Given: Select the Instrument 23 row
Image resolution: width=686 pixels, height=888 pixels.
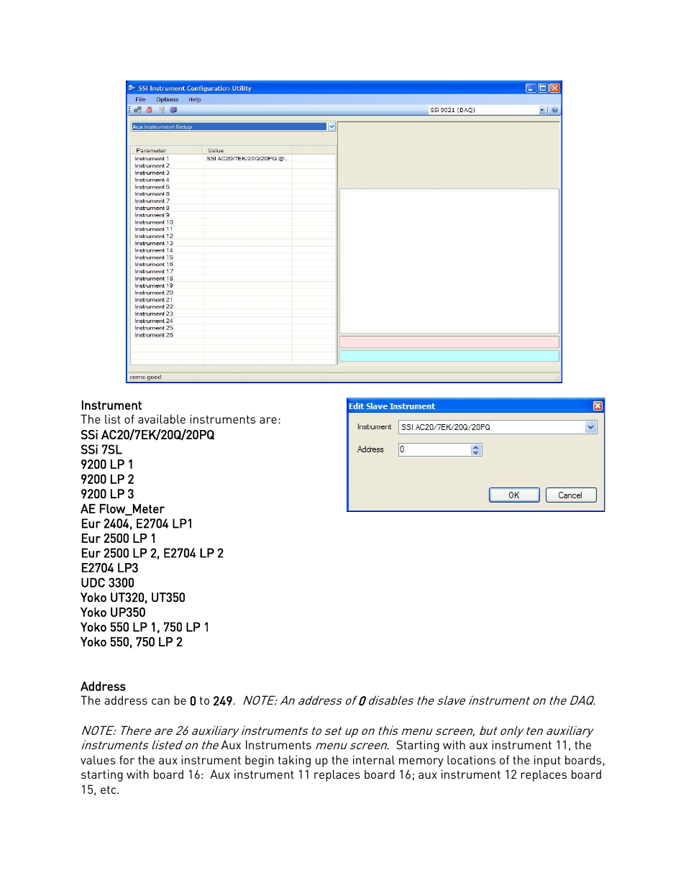Looking at the screenshot, I should (233, 313).
